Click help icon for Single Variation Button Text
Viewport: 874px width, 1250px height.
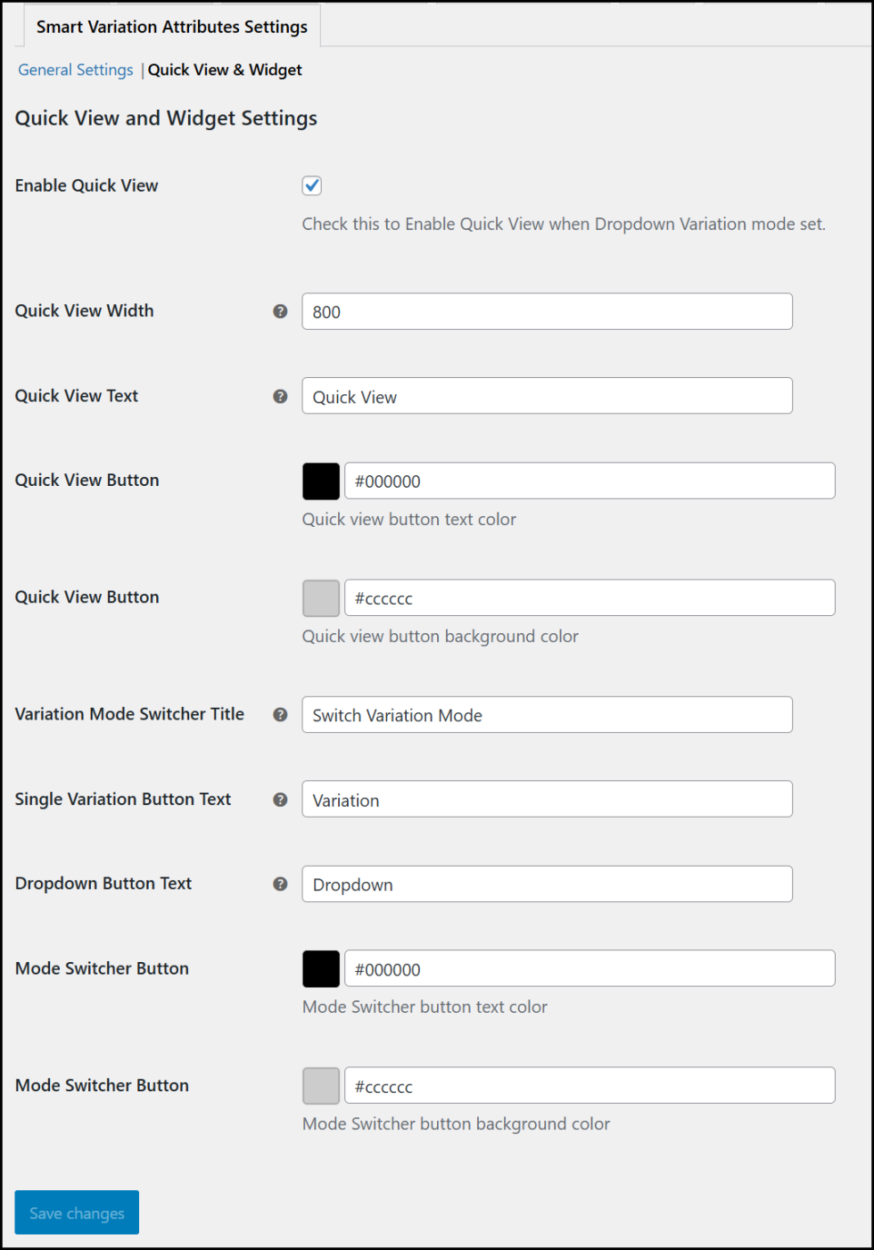tap(280, 800)
